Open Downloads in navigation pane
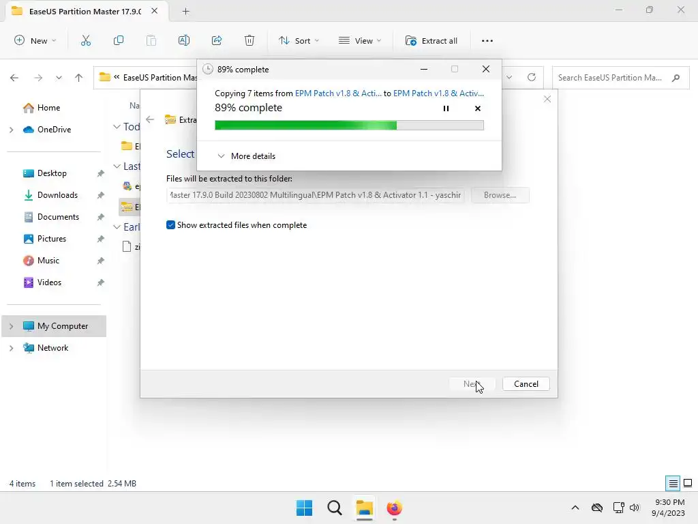 [57, 195]
